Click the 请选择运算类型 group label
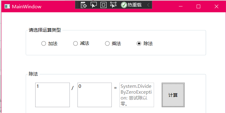226x113 pixels. [45, 30]
